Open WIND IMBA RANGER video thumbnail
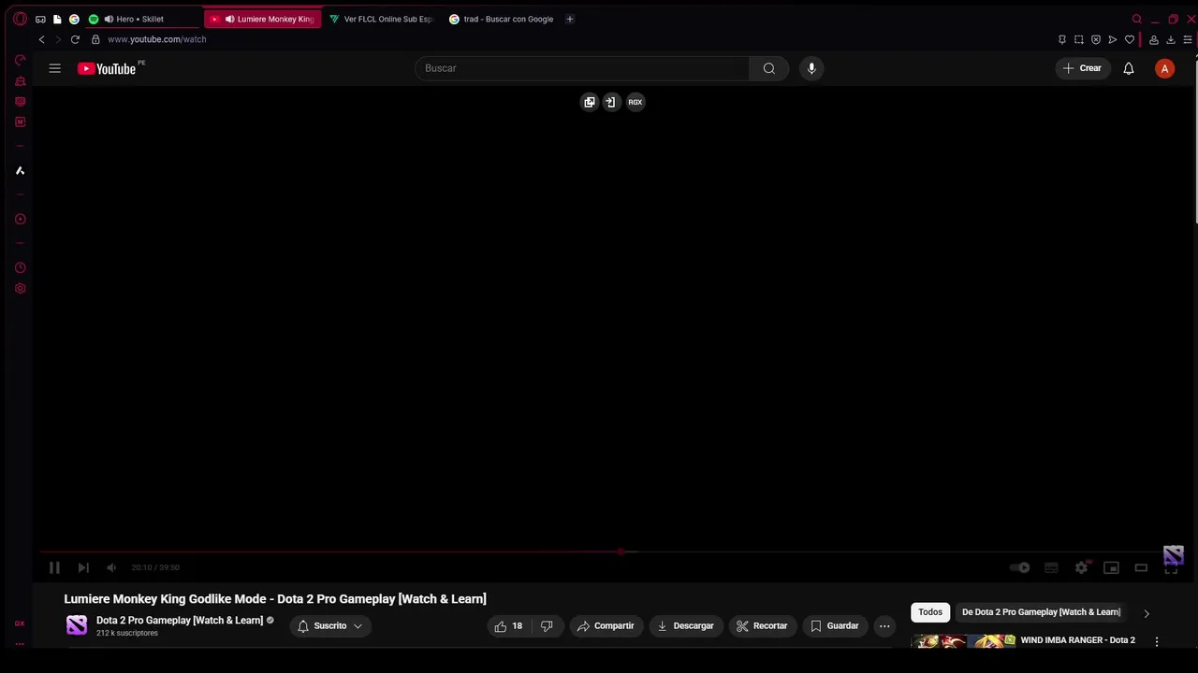Viewport: 1198px width, 673px height. coord(964,641)
